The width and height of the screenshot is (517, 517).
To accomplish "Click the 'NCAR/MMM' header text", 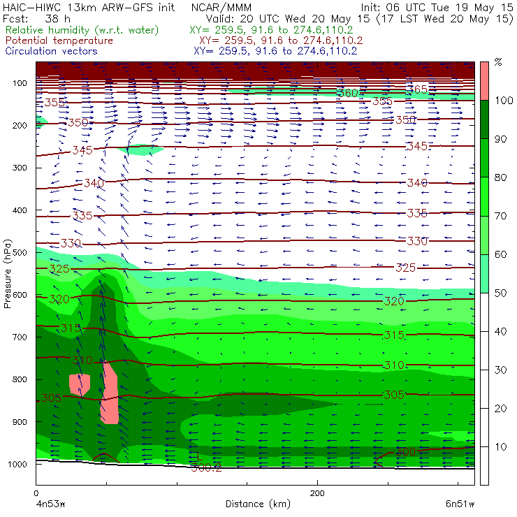I will (221, 8).
